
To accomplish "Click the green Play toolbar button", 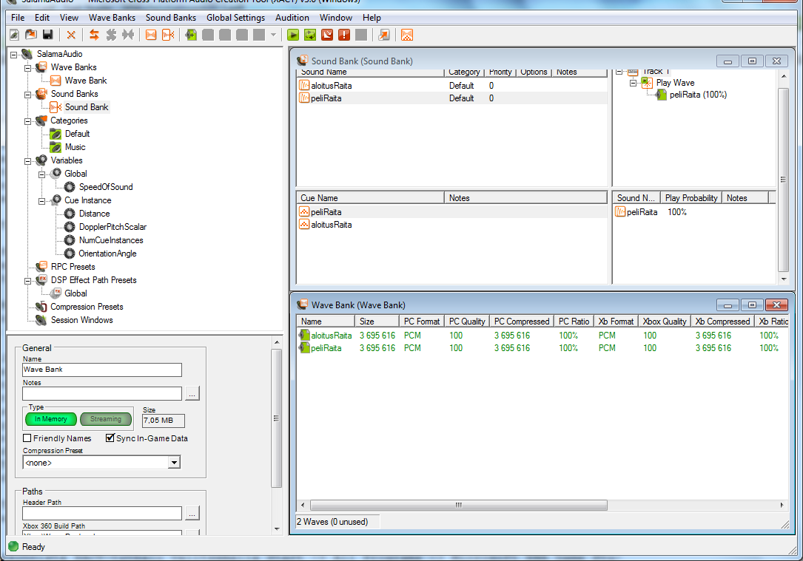I will tap(293, 35).
